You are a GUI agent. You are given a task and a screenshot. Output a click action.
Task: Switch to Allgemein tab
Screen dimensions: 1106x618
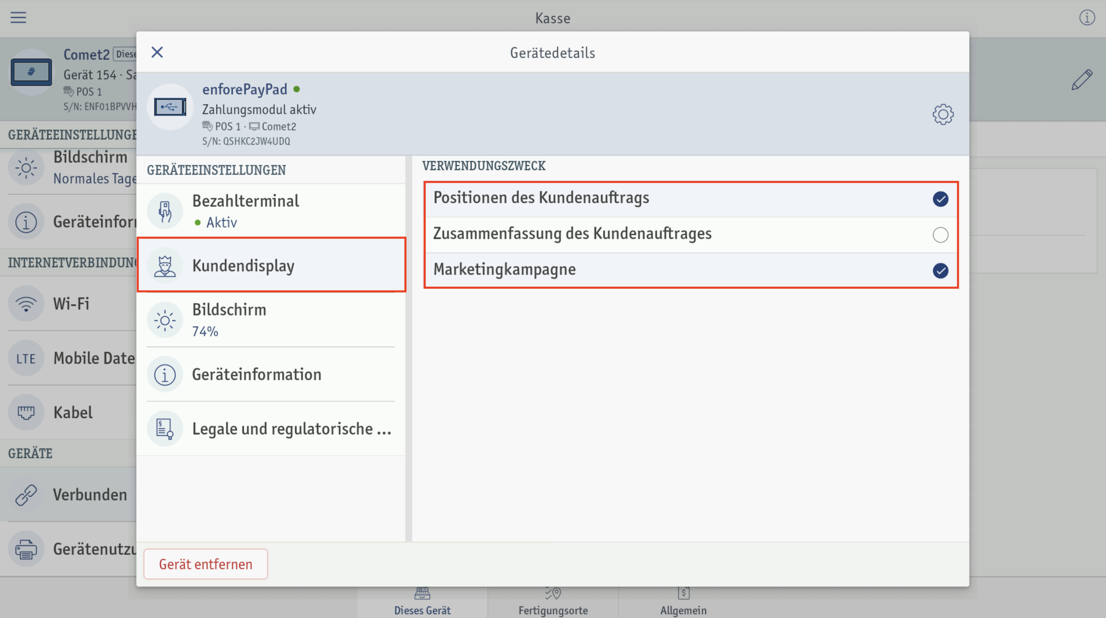[x=683, y=602]
